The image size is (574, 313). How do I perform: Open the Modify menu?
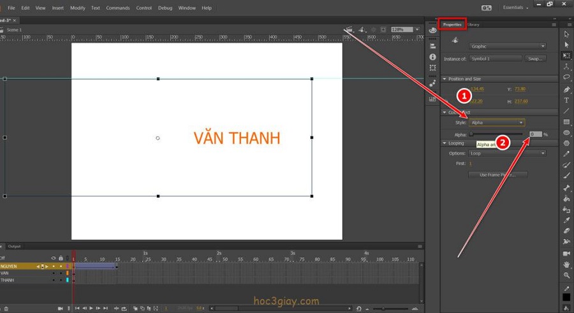pos(77,8)
